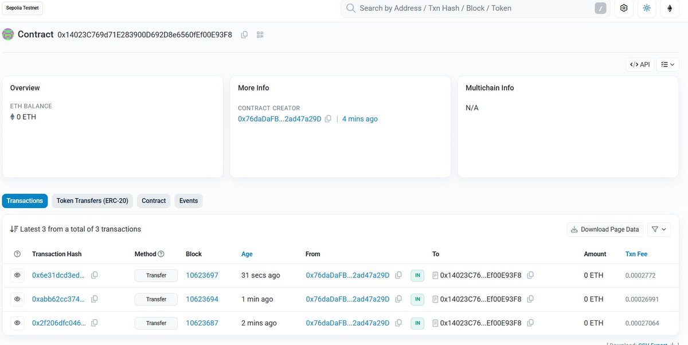Copy contract creator address 0x76daDaFB...2ad47a29D
This screenshot has height=345, width=688.
point(328,119)
